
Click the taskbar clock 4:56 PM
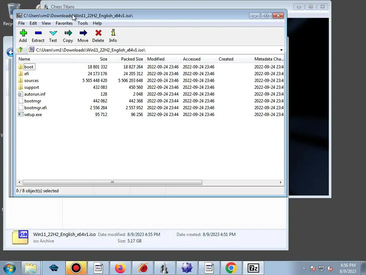pos(348,265)
